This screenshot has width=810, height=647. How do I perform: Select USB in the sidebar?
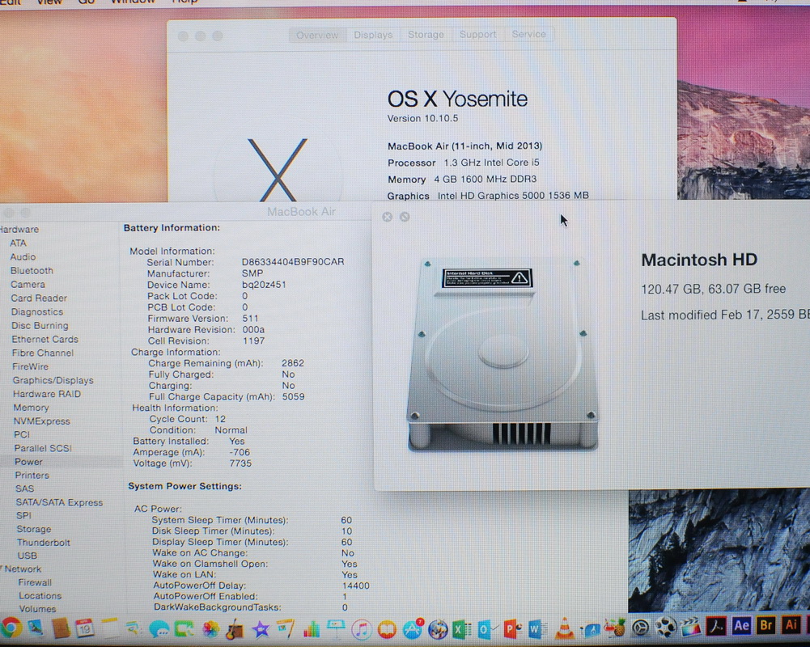[27, 556]
